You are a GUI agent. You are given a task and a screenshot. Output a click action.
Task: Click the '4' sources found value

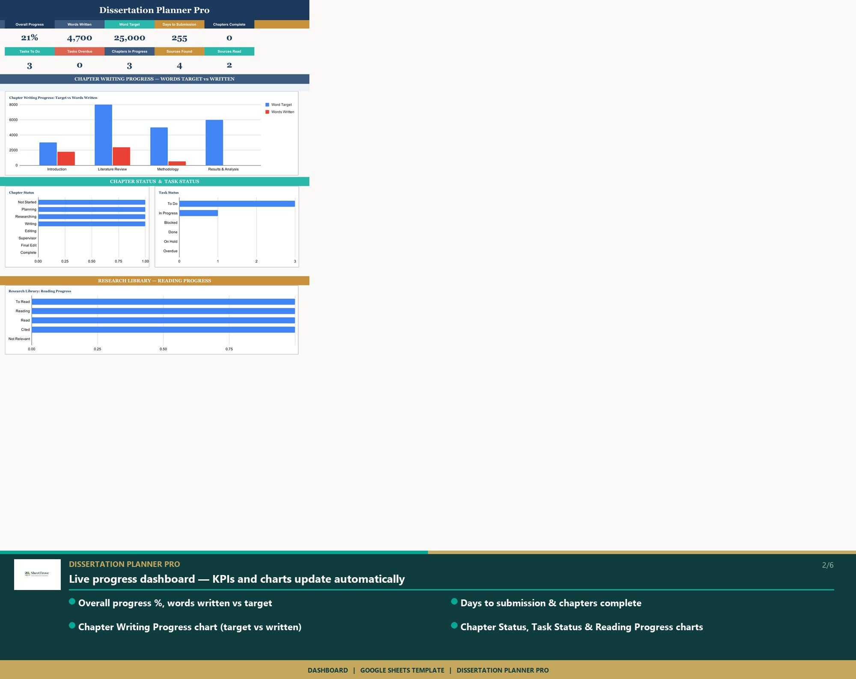click(x=179, y=66)
